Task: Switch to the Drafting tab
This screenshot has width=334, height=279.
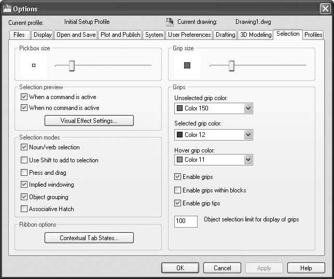Action: coord(226,35)
